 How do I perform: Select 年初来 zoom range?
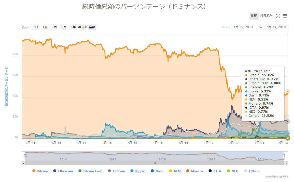point(83,27)
